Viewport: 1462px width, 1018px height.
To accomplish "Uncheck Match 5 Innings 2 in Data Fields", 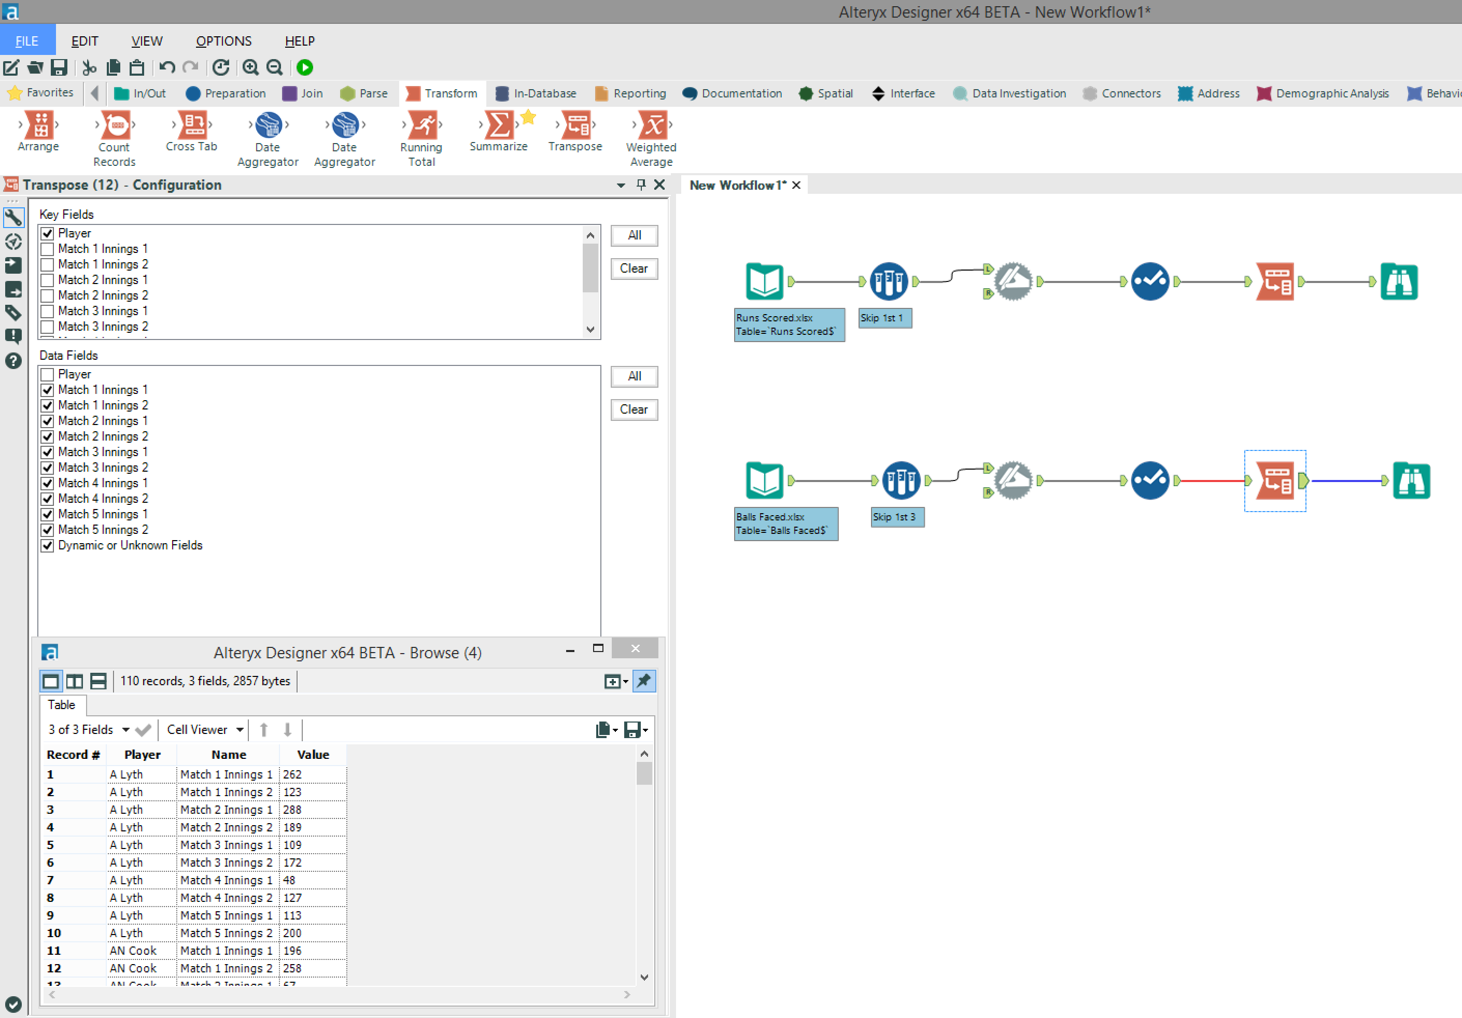I will click(x=47, y=530).
